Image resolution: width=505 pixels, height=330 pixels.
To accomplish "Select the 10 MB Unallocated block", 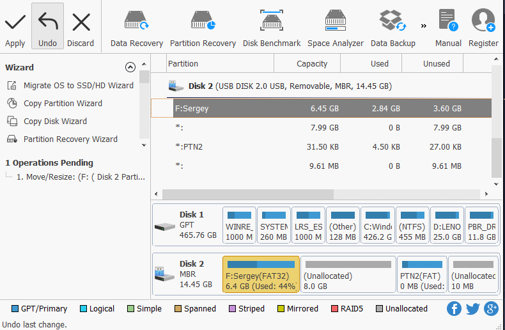I will point(473,274).
